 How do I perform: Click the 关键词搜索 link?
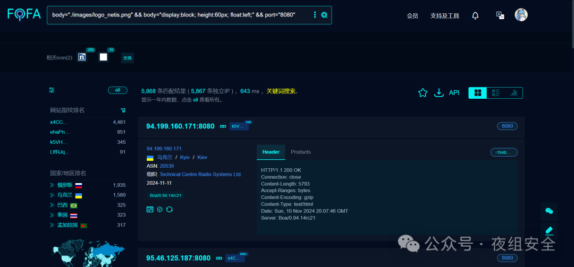pos(281,91)
